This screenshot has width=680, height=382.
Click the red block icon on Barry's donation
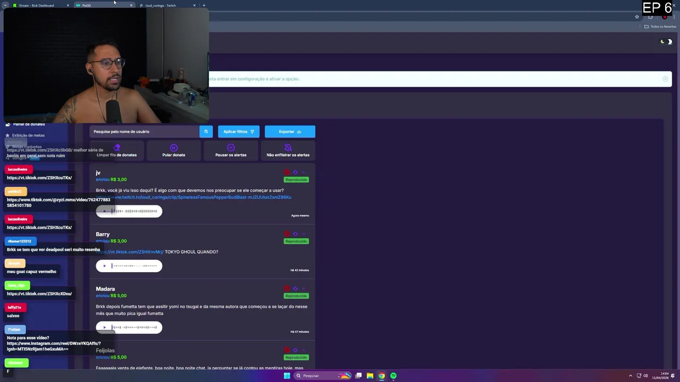[x=287, y=234]
